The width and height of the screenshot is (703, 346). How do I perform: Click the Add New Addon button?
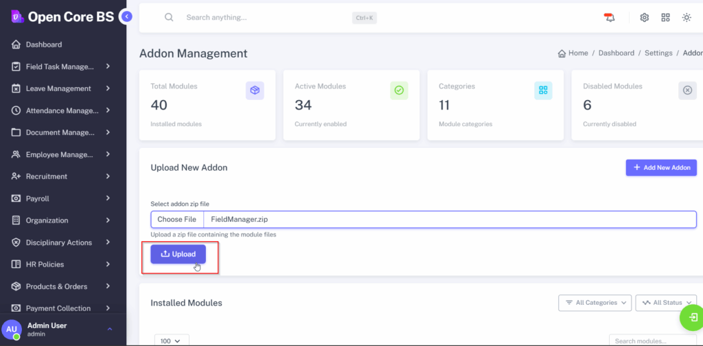pyautogui.click(x=661, y=168)
